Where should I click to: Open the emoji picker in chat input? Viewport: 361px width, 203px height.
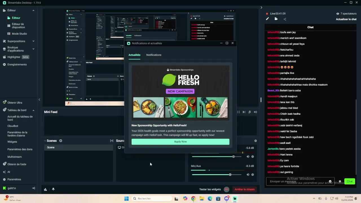pos(330,181)
